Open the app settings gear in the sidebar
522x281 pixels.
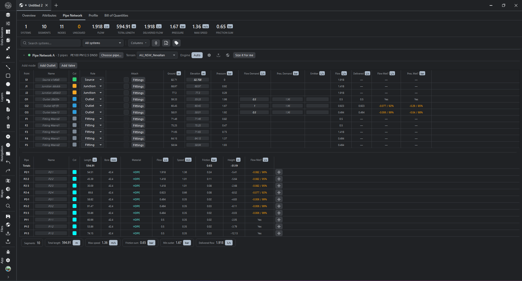coord(8,260)
